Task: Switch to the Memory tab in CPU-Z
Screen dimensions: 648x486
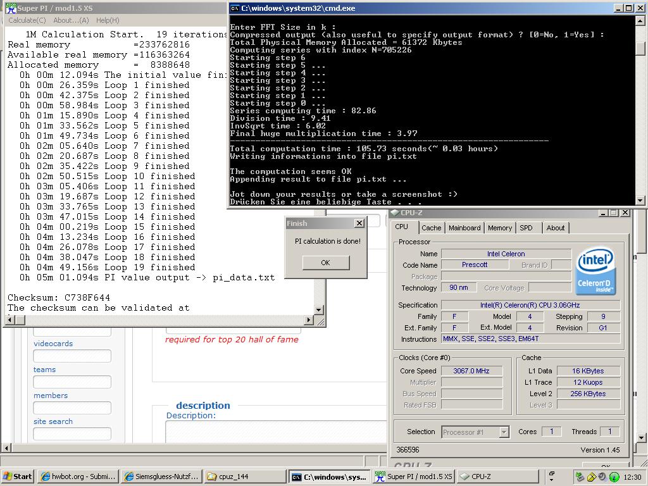Action: click(x=500, y=228)
